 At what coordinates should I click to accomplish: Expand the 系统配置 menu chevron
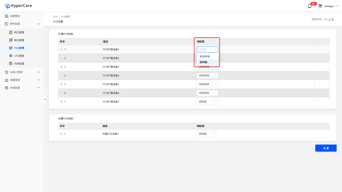pyautogui.click(x=39, y=88)
